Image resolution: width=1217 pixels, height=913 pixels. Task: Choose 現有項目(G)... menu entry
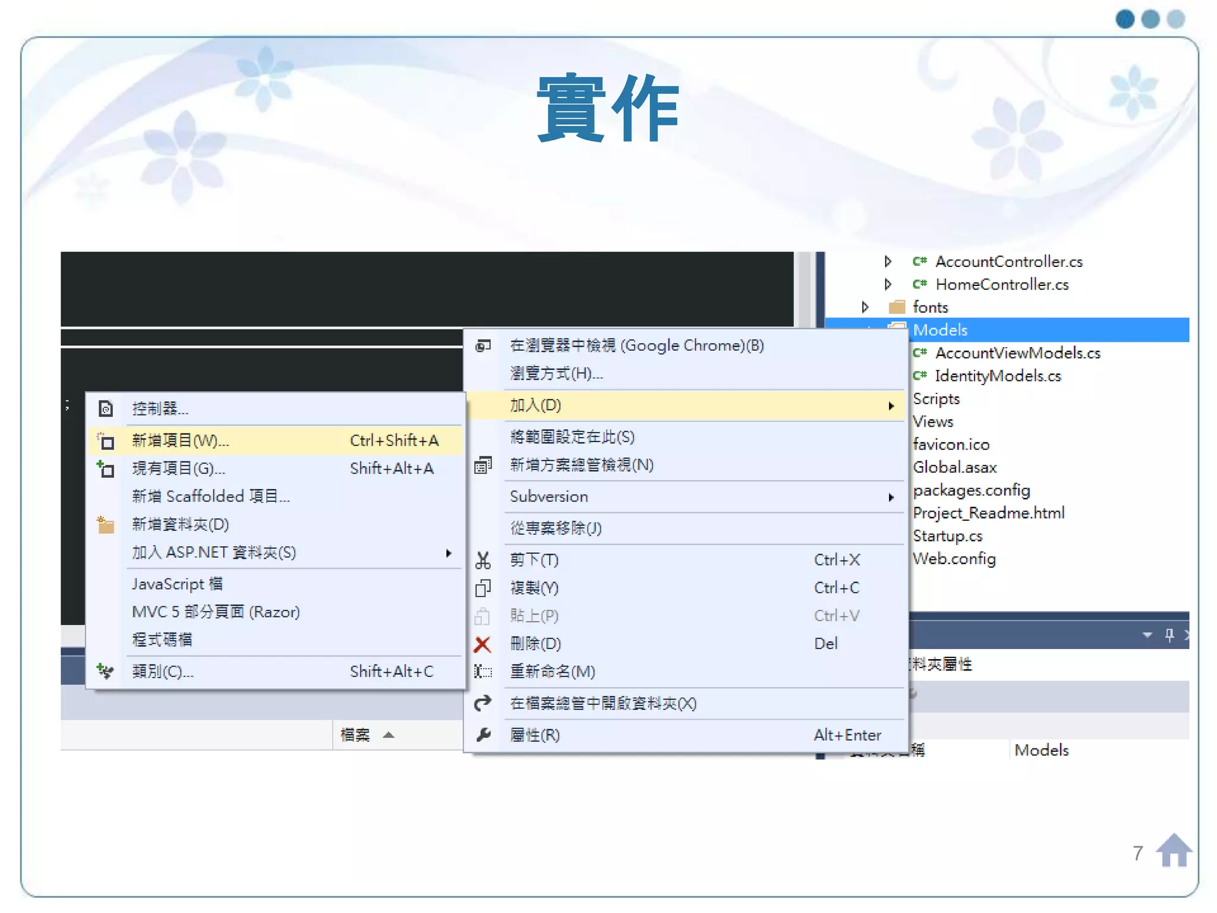coord(276,469)
